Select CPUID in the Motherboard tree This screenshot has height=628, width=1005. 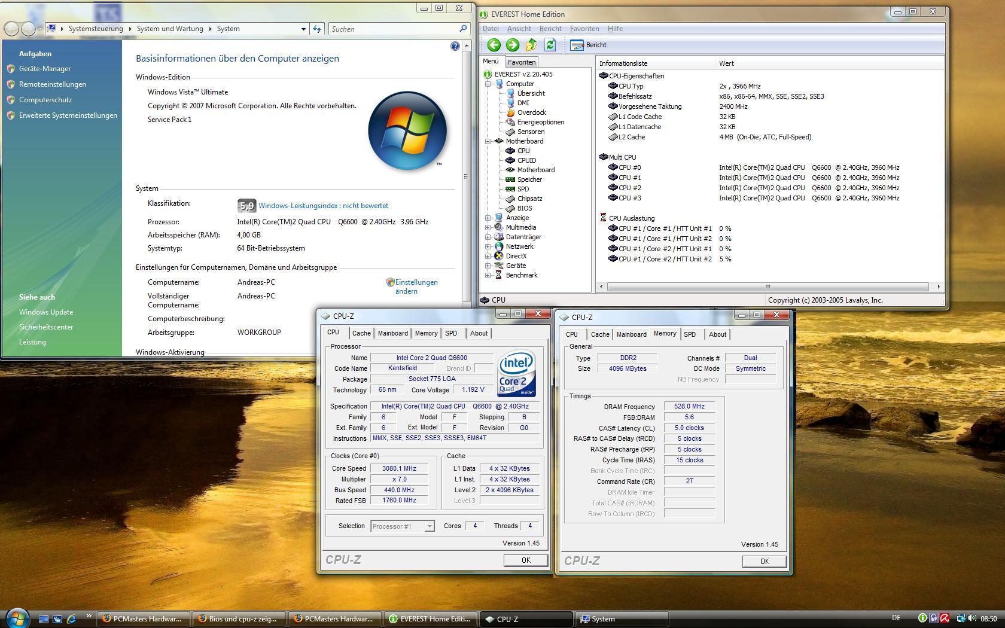pos(526,160)
